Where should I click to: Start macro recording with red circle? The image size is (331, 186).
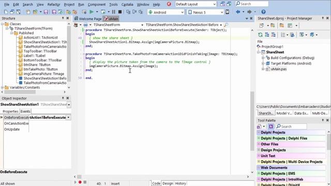[x=80, y=182]
